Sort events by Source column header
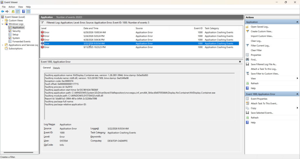Image resolution: width=300 pixels, height=159 pixels. point(152,28)
